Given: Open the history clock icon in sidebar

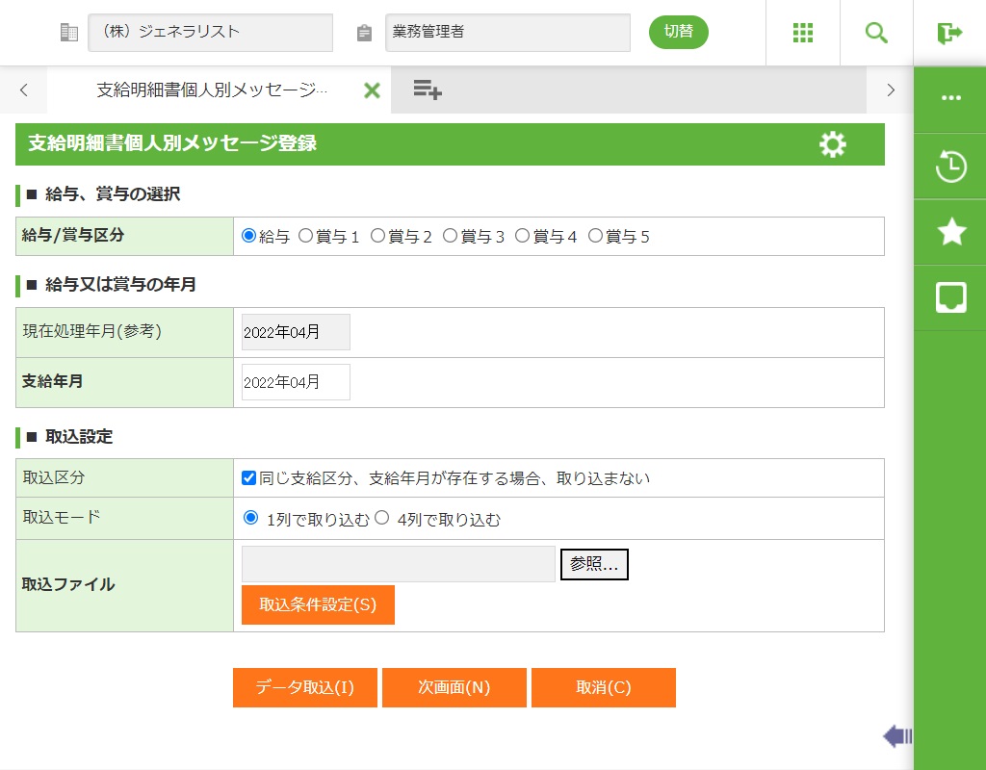Looking at the screenshot, I should pos(950,167).
